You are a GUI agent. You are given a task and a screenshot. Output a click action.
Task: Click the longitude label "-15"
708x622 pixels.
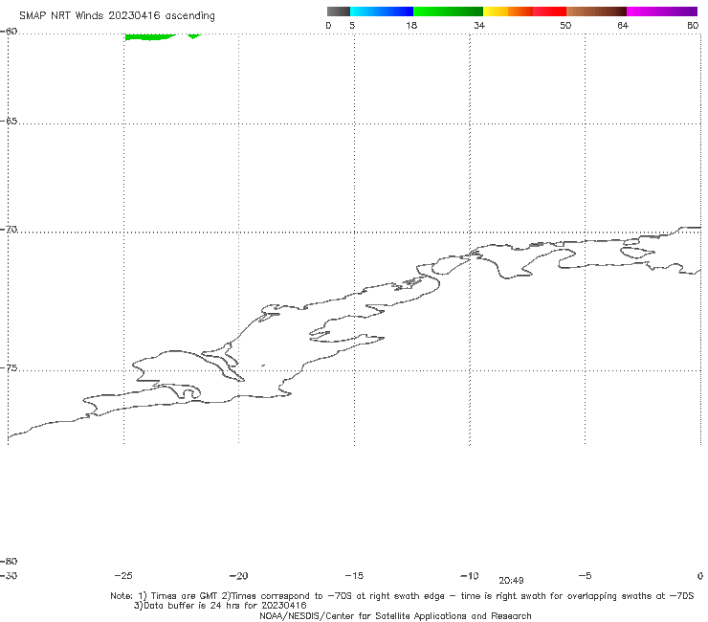click(x=354, y=576)
